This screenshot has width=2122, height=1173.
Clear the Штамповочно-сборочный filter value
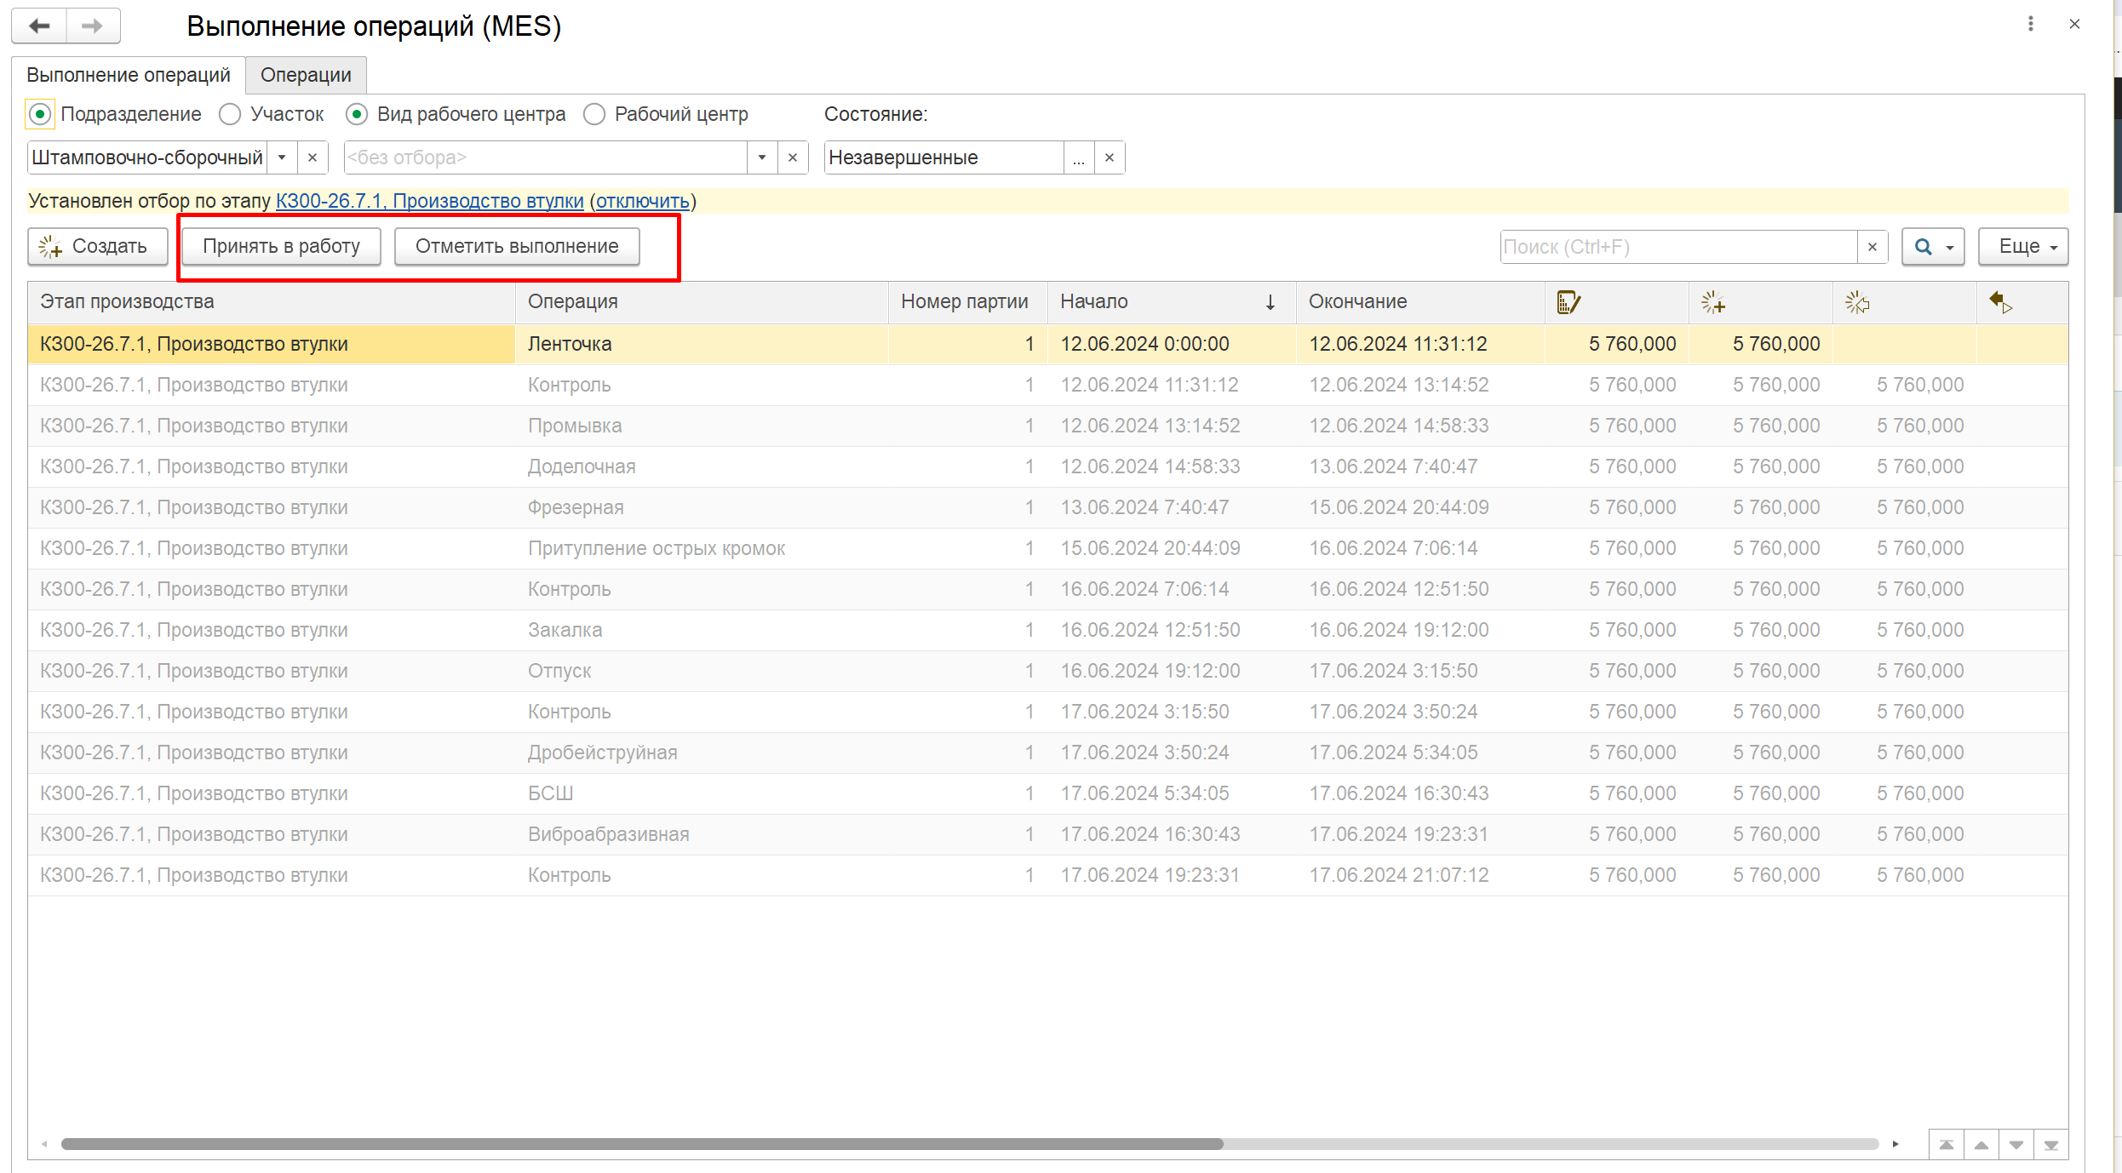[x=313, y=157]
